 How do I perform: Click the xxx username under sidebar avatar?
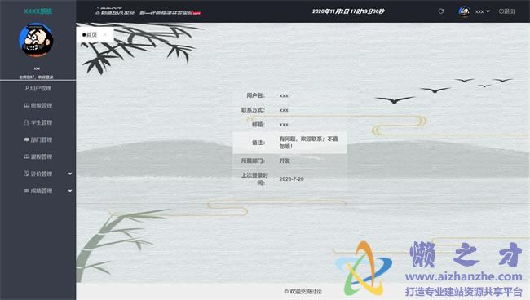(37, 68)
